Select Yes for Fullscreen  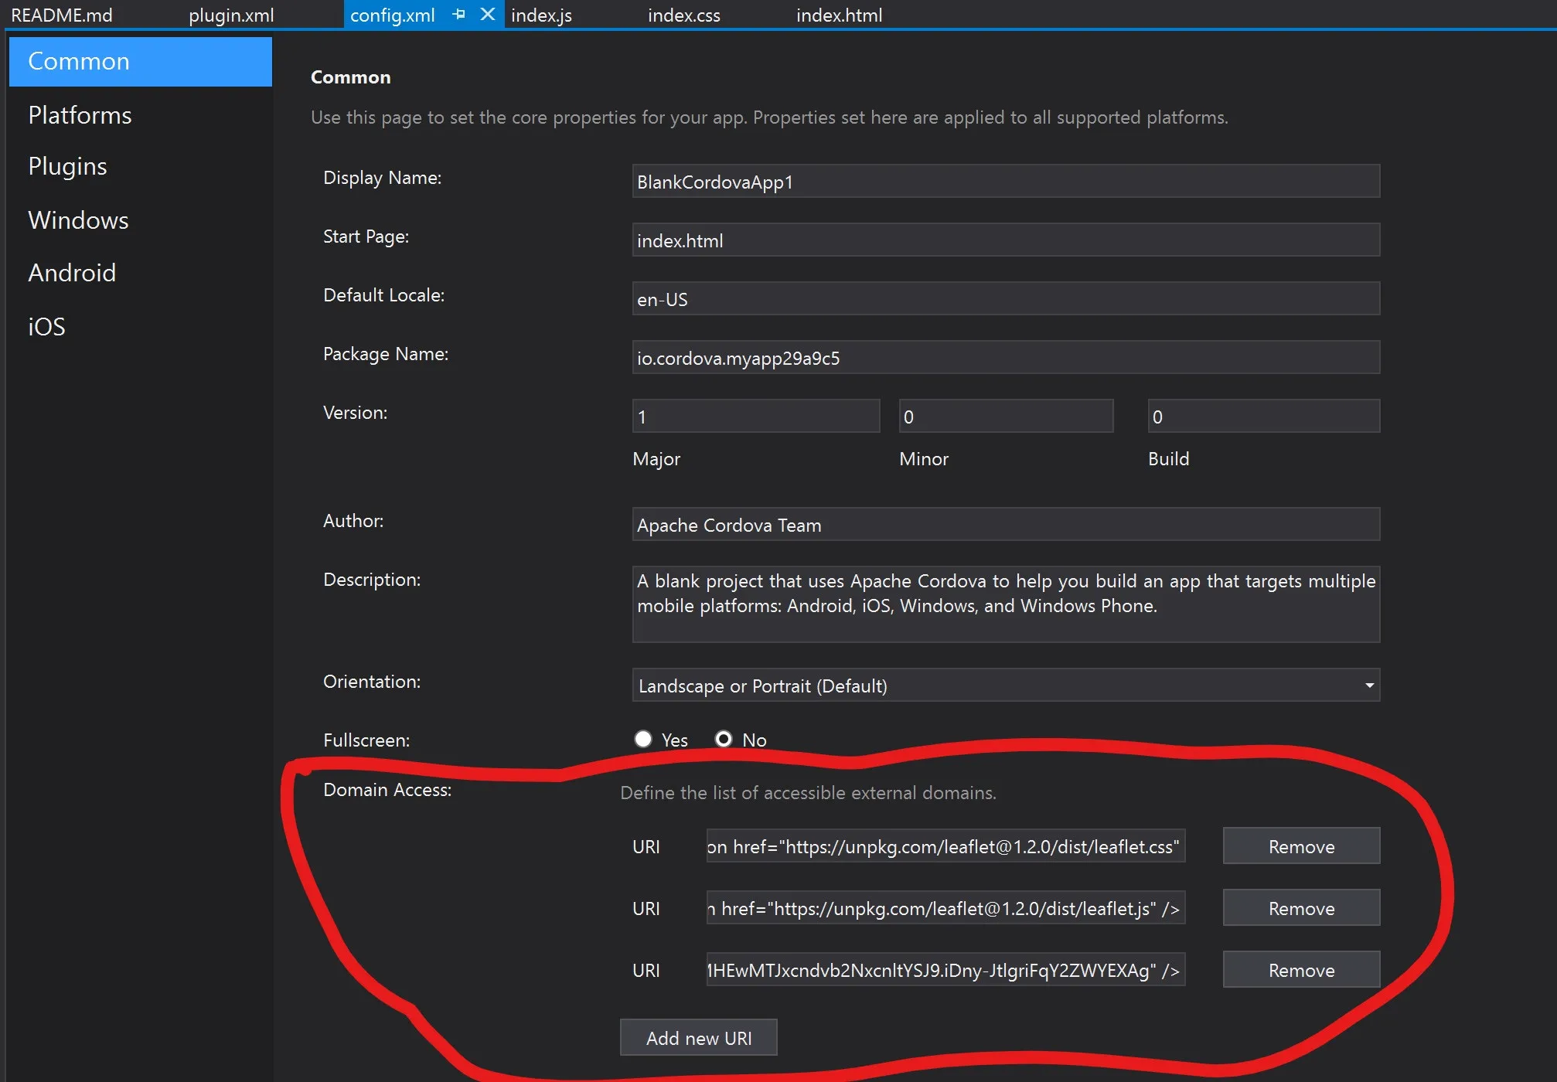click(x=643, y=739)
